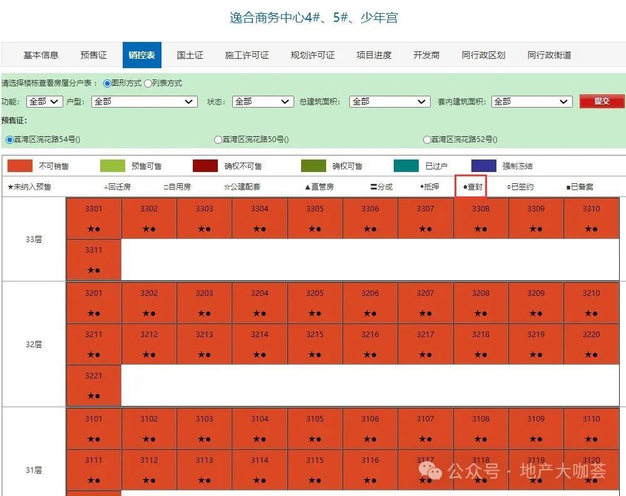Click the 分成 legend item
Viewport: 626px width, 496px height.
click(x=382, y=187)
